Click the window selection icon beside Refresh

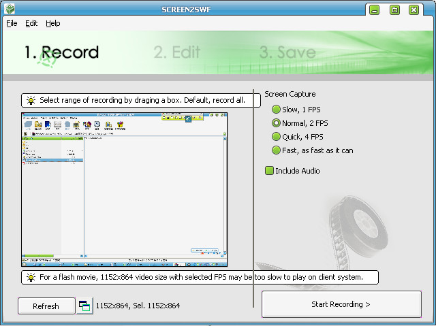coord(84,306)
